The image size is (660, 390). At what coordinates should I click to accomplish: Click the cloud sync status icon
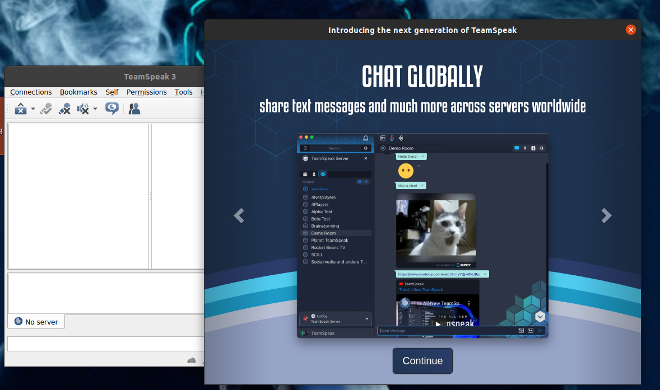pyautogui.click(x=192, y=360)
